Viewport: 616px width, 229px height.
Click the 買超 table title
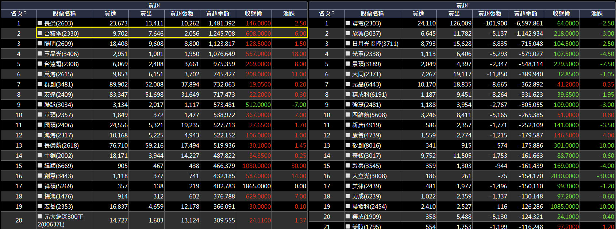(x=154, y=5)
